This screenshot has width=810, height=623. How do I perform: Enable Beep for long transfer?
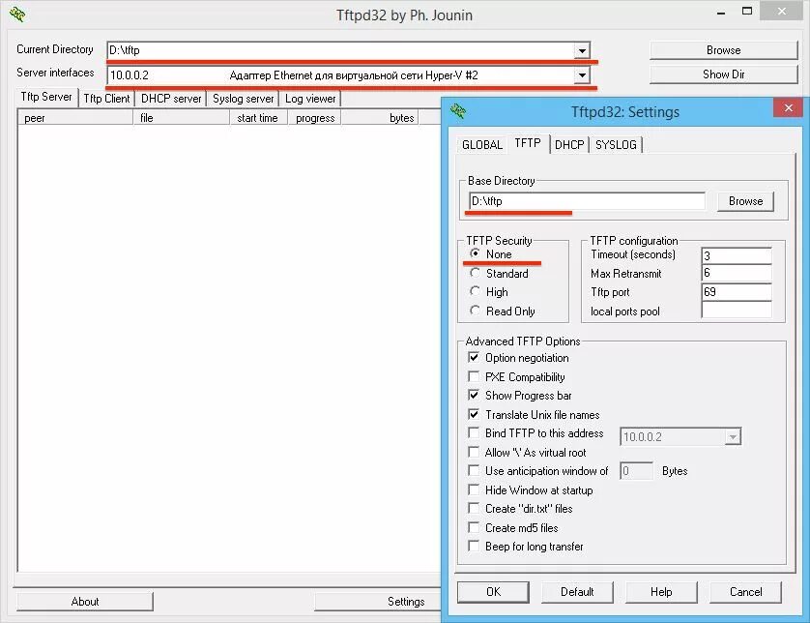coord(474,546)
